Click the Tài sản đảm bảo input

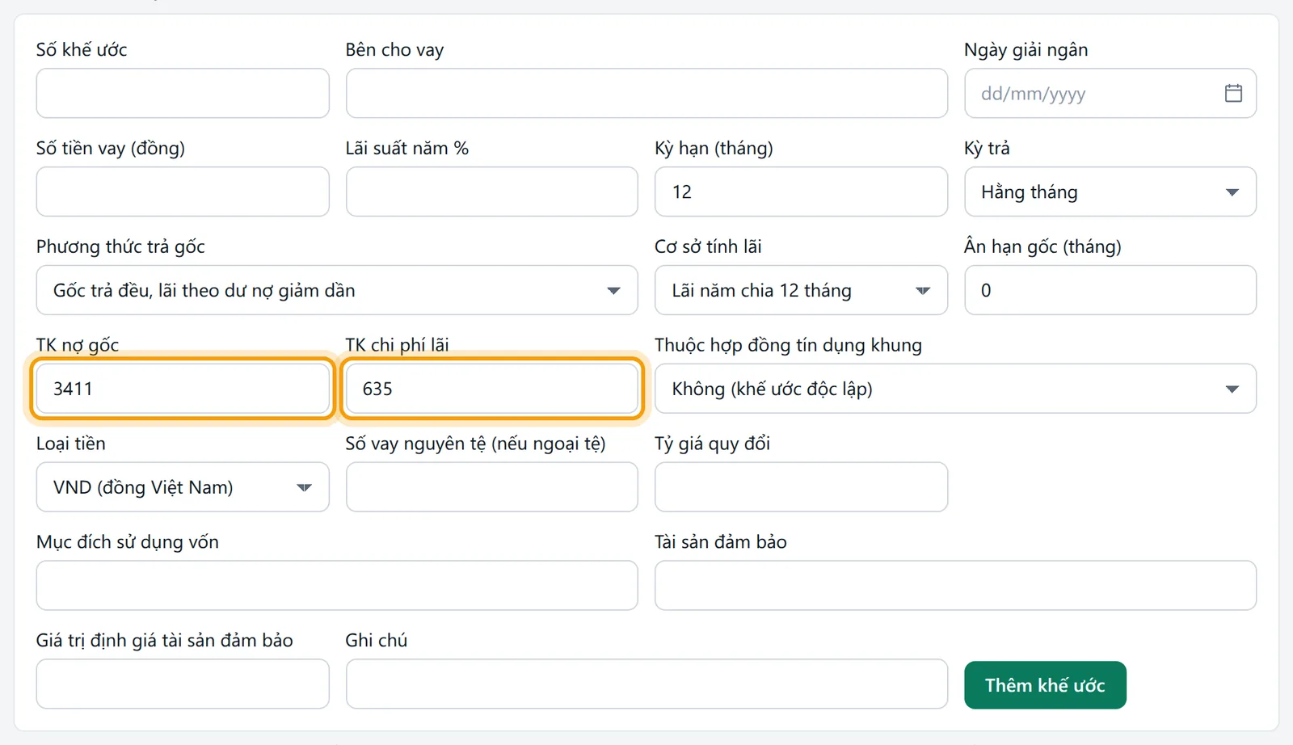(956, 586)
